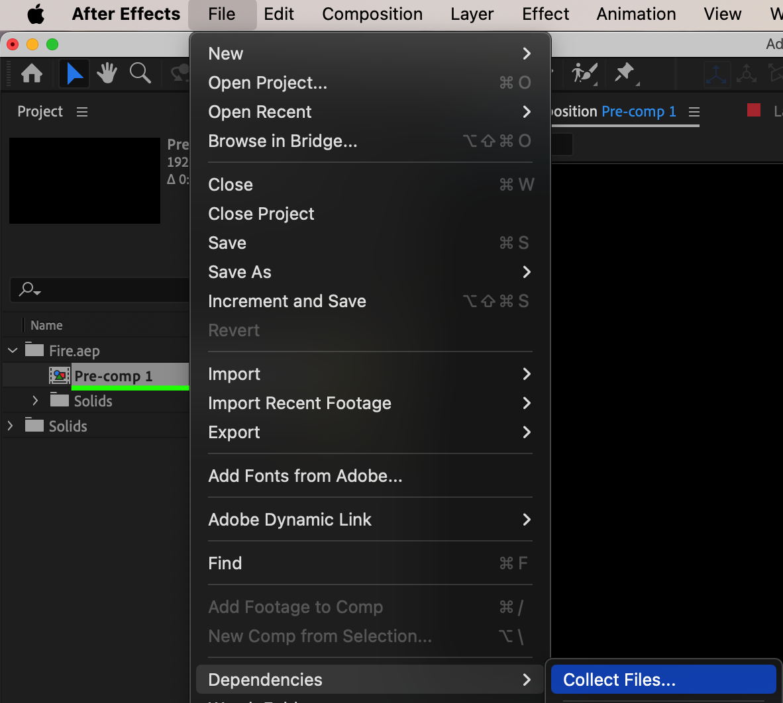Open the Layer menu

pyautogui.click(x=472, y=14)
